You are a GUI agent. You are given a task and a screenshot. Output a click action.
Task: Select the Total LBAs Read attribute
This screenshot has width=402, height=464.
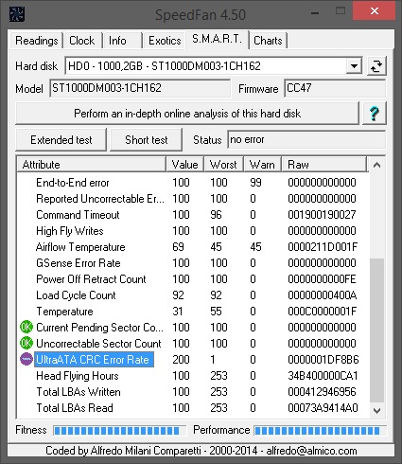pyautogui.click(x=75, y=408)
